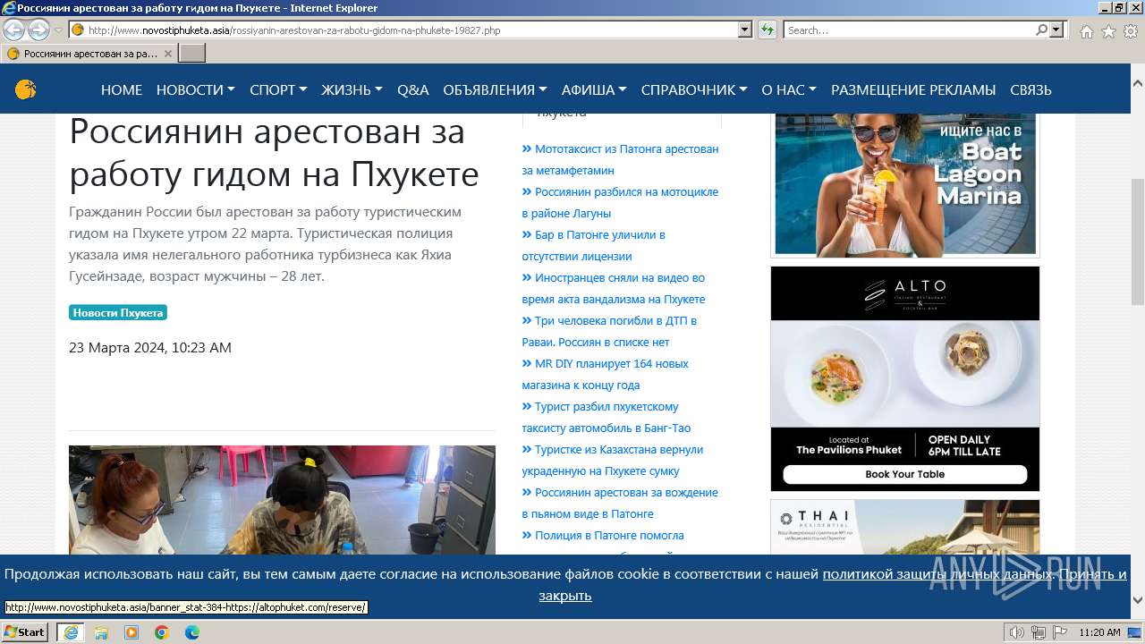This screenshot has width=1145, height=644.
Task: Close the current browser tab
Action: pyautogui.click(x=167, y=54)
